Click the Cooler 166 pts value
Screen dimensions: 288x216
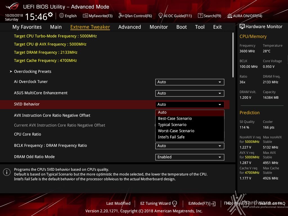pos(269,127)
